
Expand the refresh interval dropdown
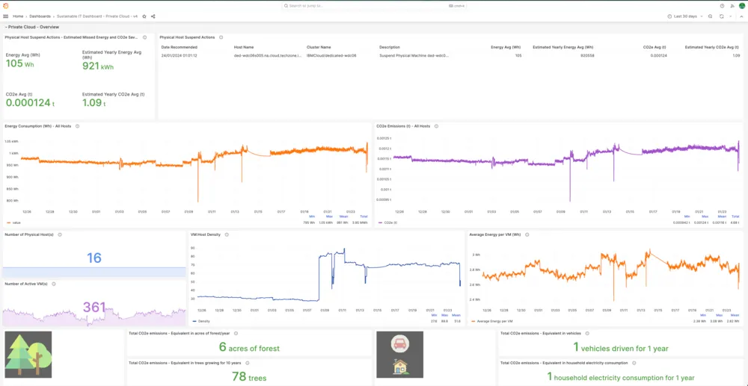(x=730, y=16)
